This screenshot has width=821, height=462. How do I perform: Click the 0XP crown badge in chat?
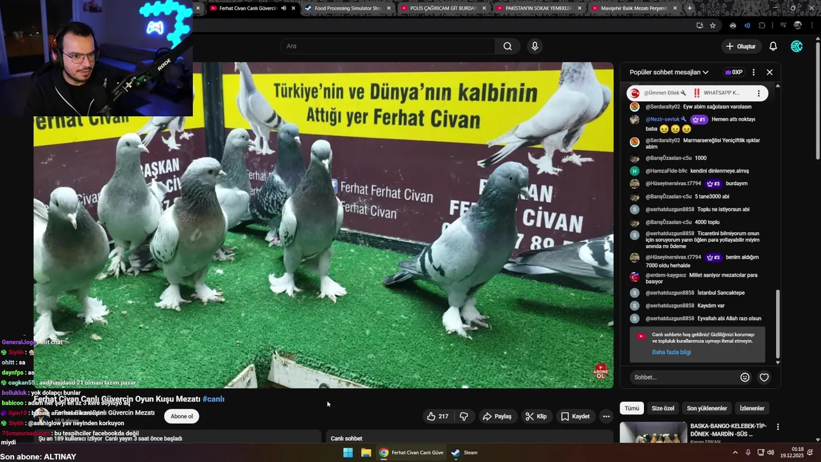(733, 73)
